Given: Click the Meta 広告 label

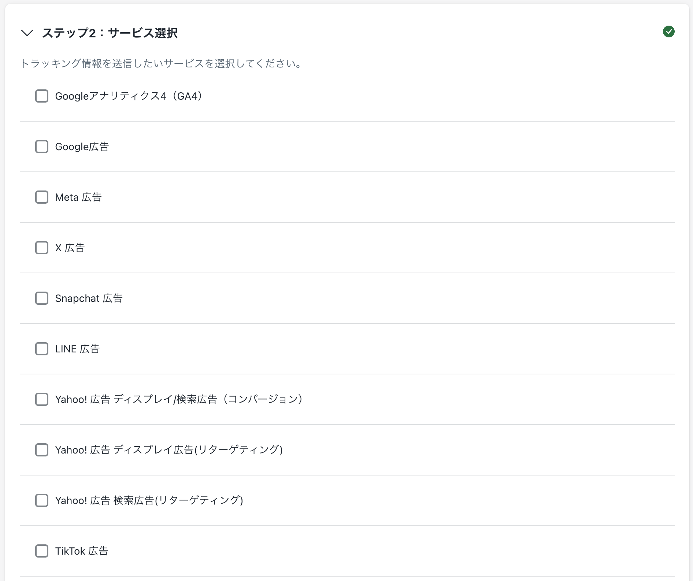Looking at the screenshot, I should [x=78, y=197].
